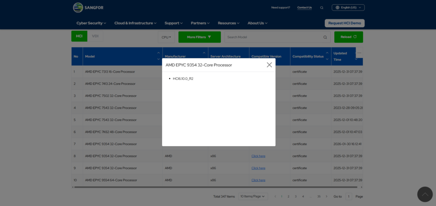436x206 pixels.
Task: Click the Need support? text
Action: pyautogui.click(x=281, y=8)
